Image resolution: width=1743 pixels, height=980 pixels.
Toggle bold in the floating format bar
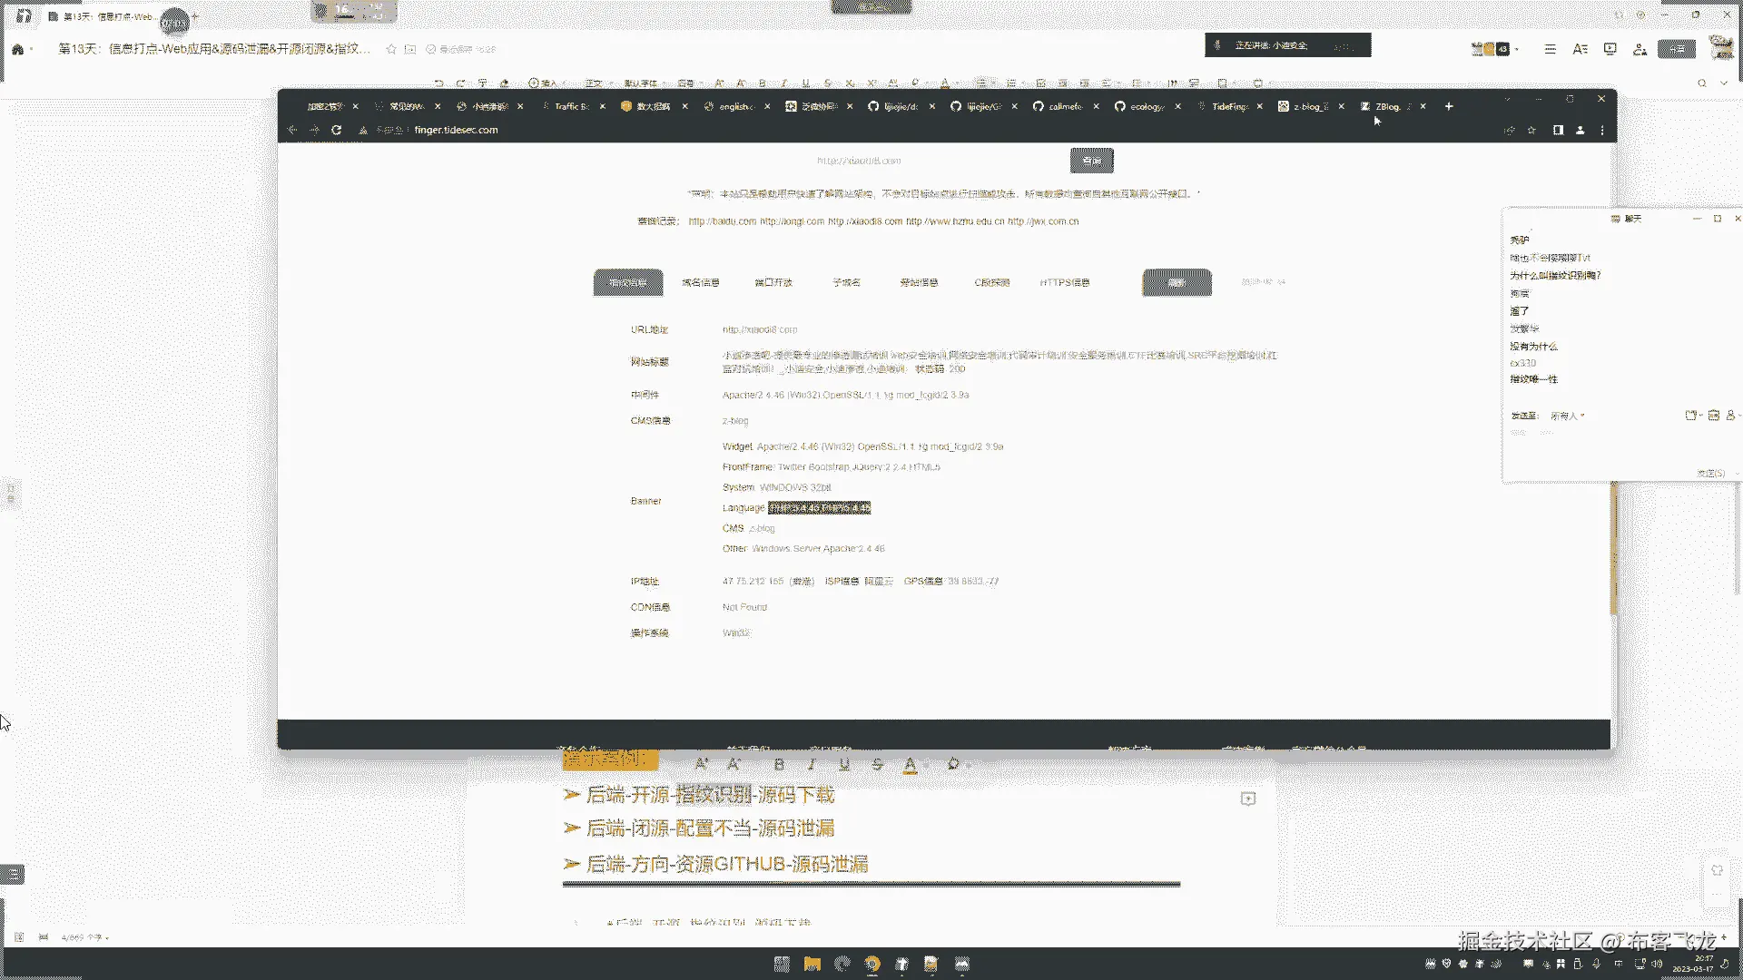(x=779, y=764)
